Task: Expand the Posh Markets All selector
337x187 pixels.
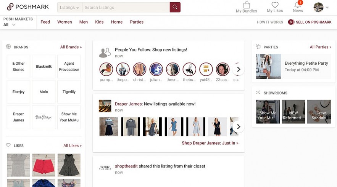Action: (x=10, y=25)
